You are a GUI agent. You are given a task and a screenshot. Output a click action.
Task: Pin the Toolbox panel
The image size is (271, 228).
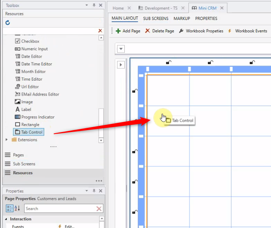tap(94, 5)
